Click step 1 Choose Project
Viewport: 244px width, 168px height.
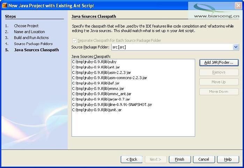pos(26,26)
